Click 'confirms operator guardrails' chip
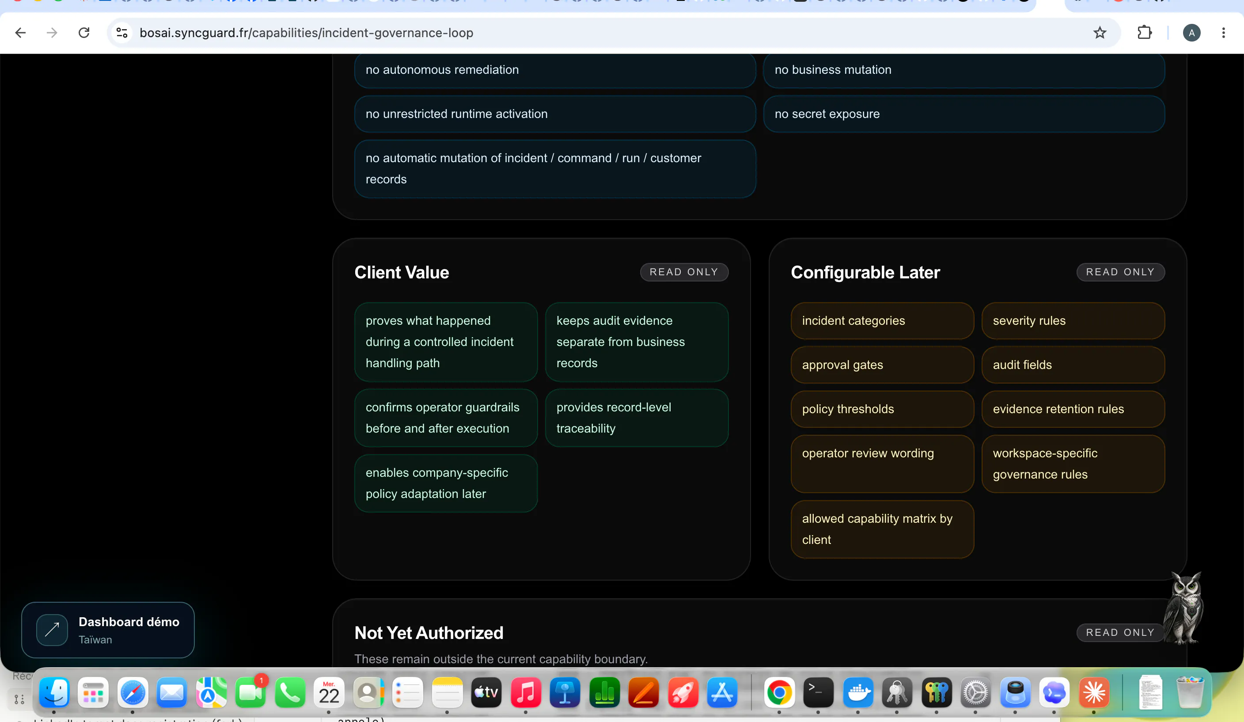 click(446, 418)
